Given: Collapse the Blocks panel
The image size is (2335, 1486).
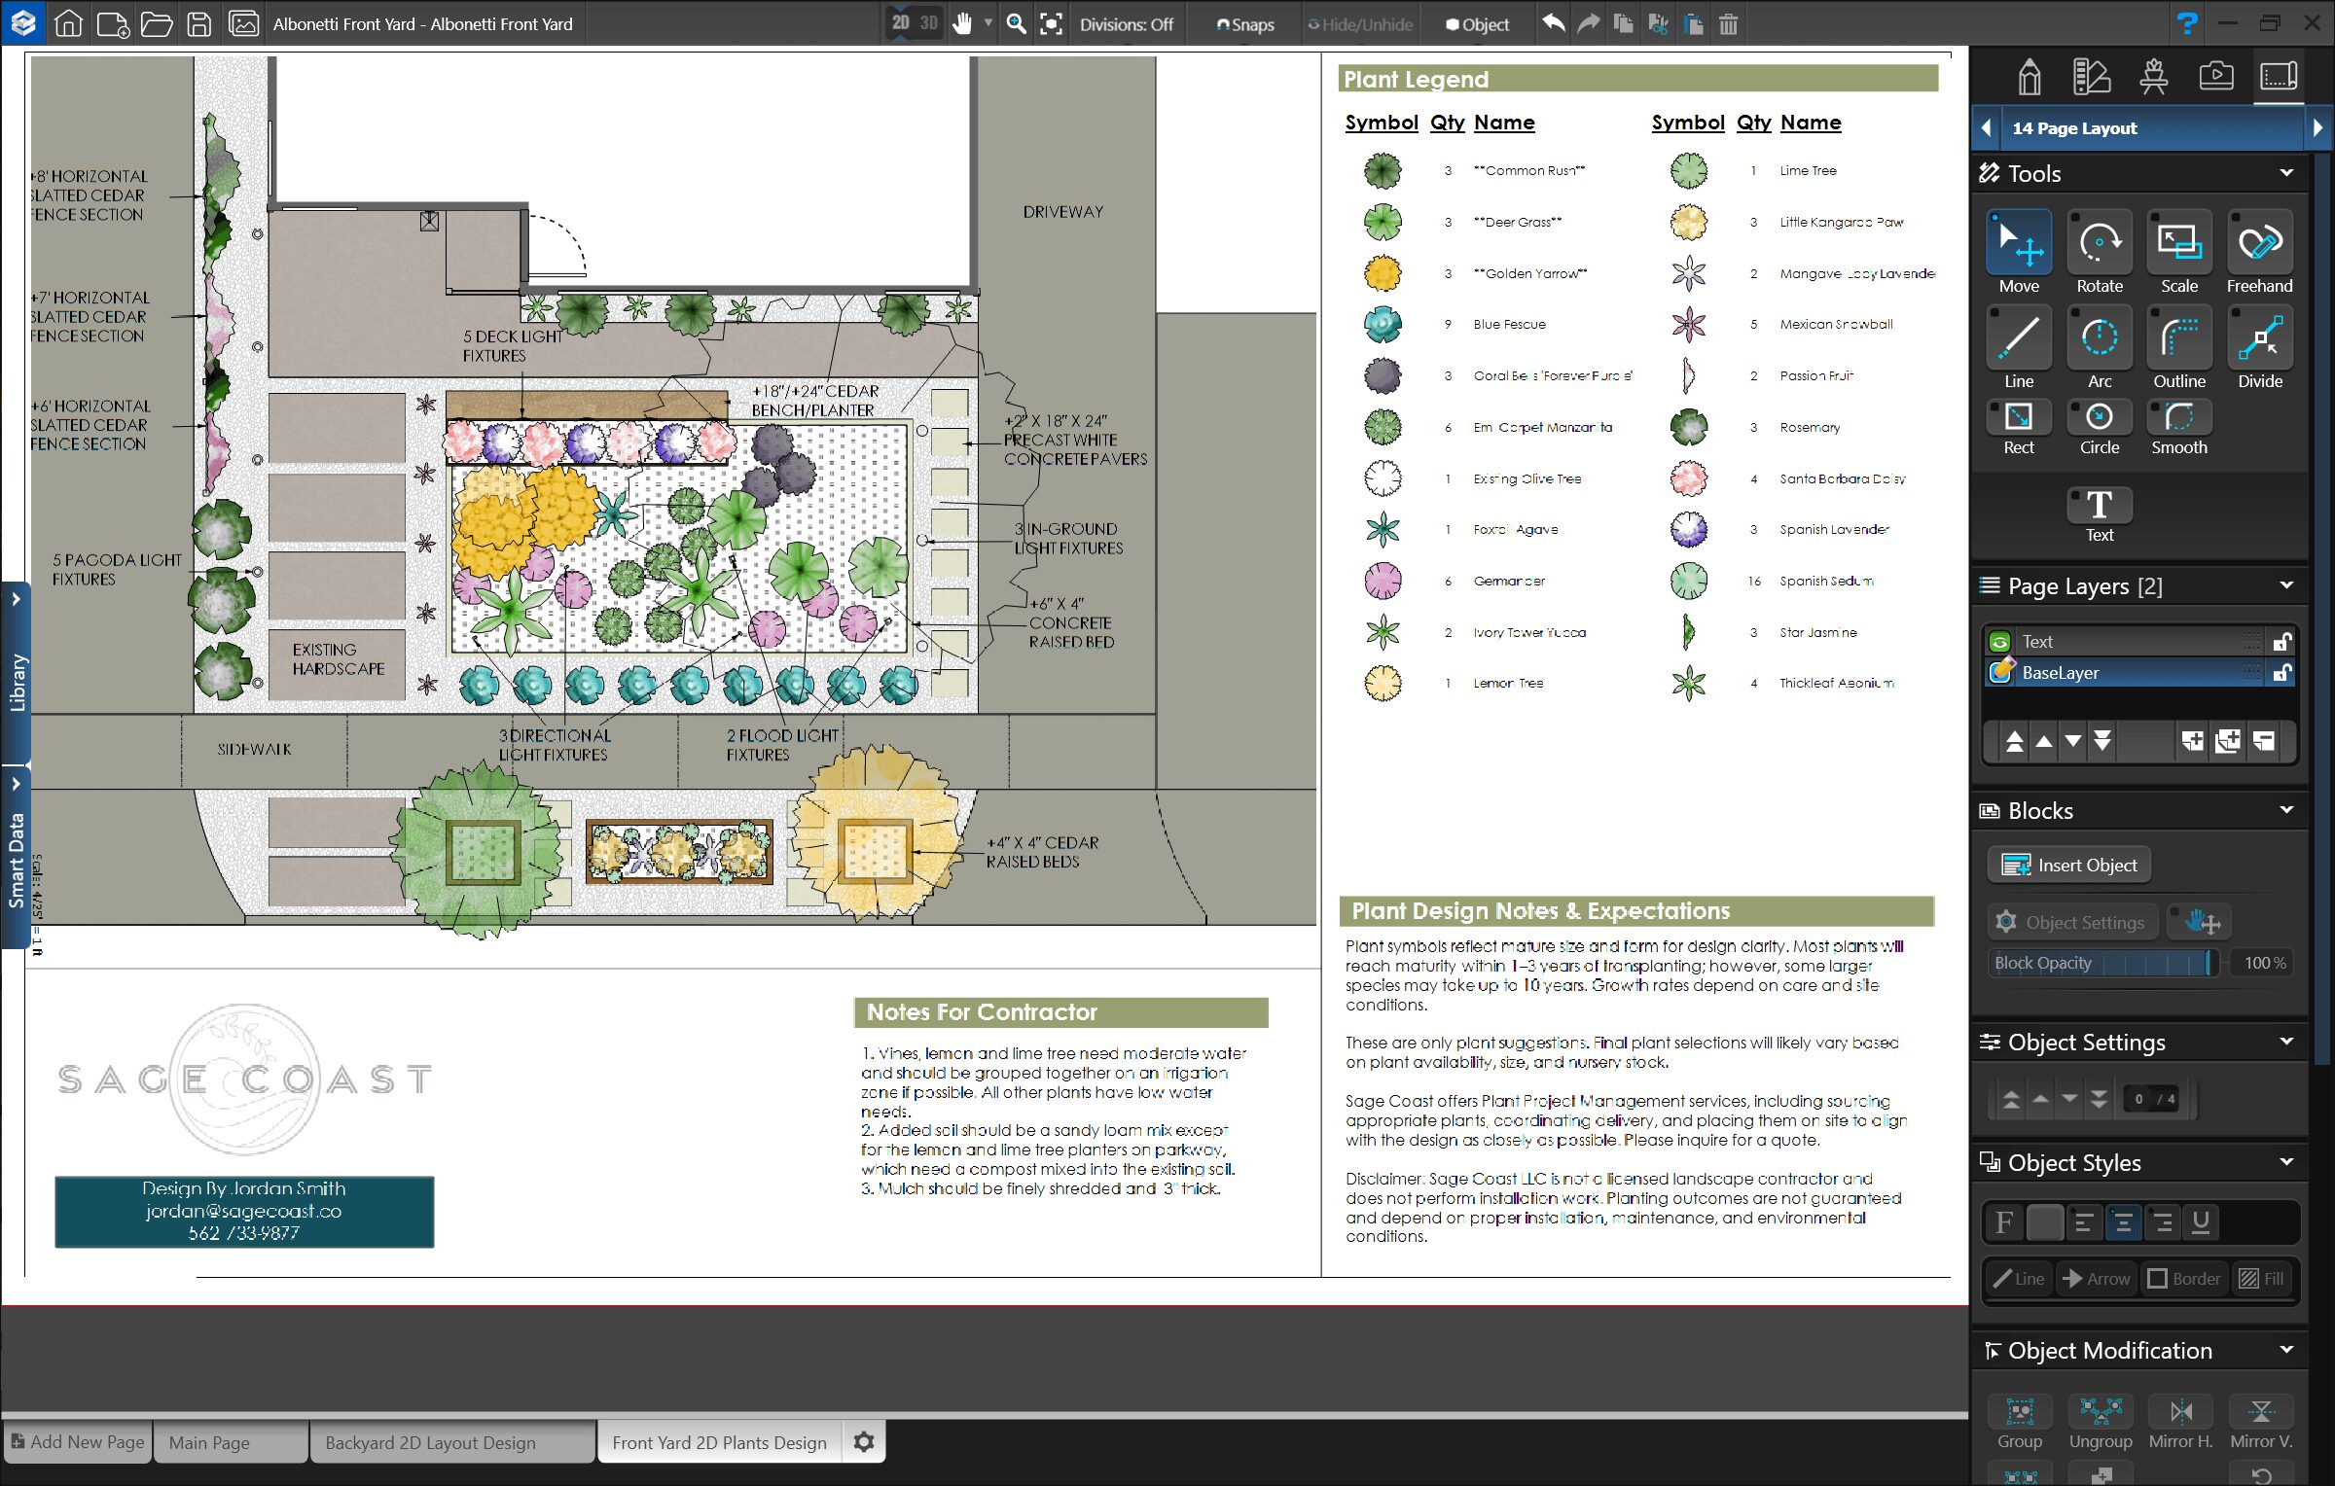Looking at the screenshot, I should (2286, 810).
